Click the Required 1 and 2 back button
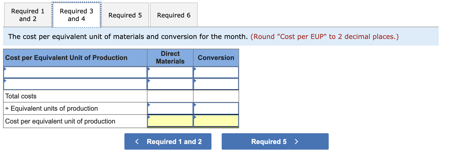Screen dimensions: 470x165 pos(168,141)
